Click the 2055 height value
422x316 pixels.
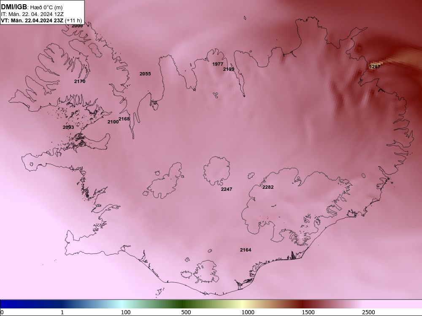145,74
